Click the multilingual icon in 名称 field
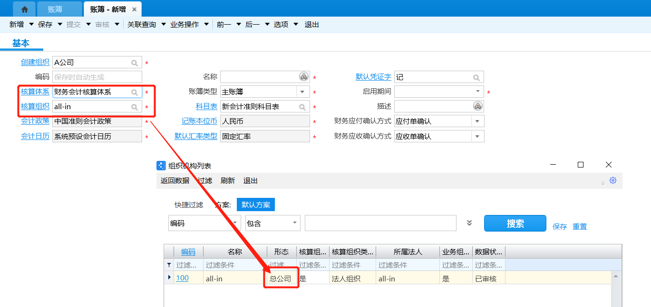Image resolution: width=651 pixels, height=307 pixels. (x=303, y=77)
